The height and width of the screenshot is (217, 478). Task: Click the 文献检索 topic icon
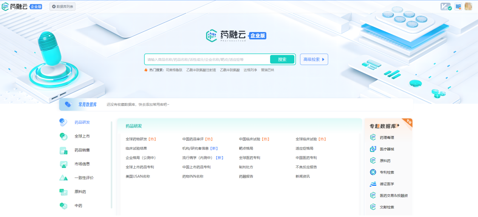coord(373,207)
